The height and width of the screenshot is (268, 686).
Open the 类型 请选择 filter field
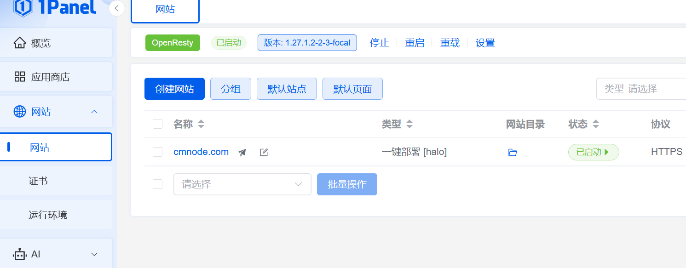click(644, 89)
